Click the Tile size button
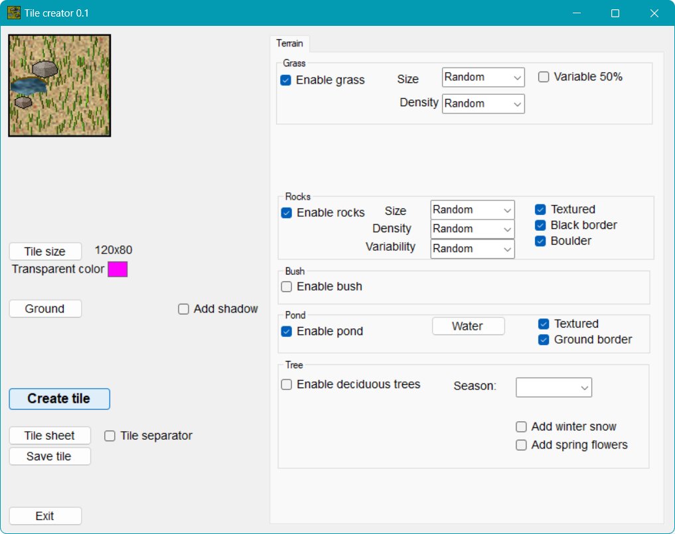The height and width of the screenshot is (534, 675). [45, 251]
